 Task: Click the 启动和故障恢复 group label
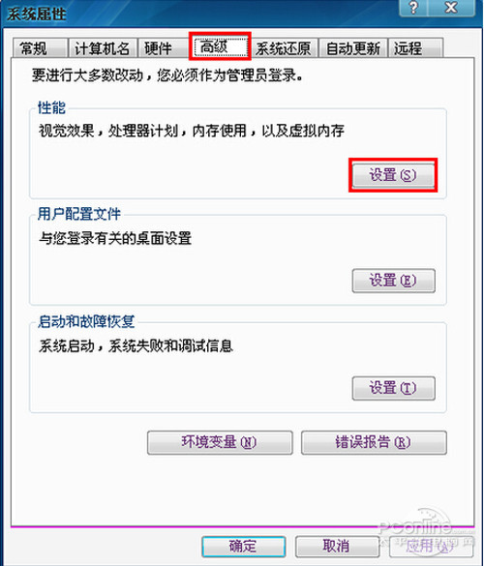point(86,321)
